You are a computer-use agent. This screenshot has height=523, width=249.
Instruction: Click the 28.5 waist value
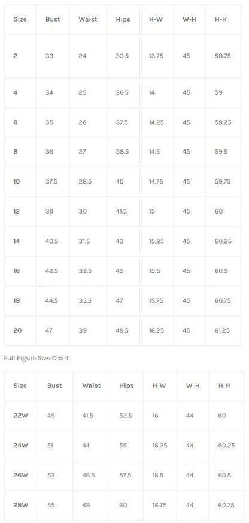click(85, 182)
